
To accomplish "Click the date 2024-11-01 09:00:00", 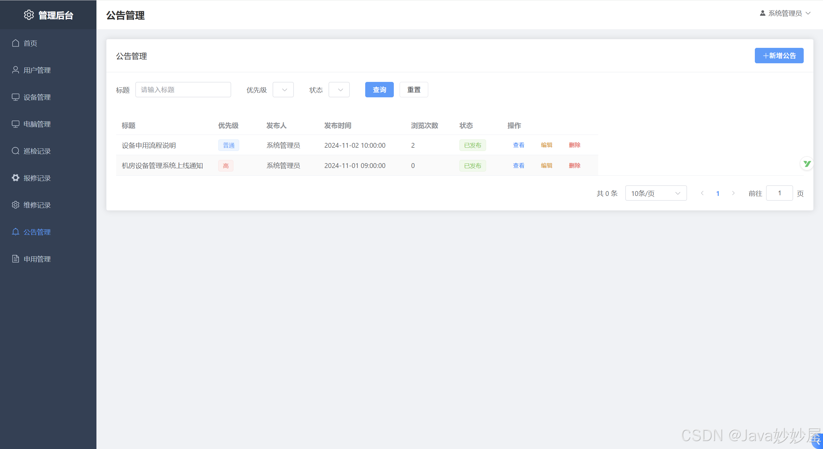I will pyautogui.click(x=355, y=165).
